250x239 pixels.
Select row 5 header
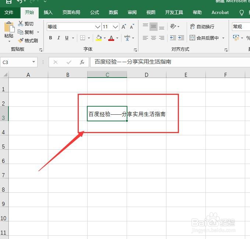coord(4,143)
